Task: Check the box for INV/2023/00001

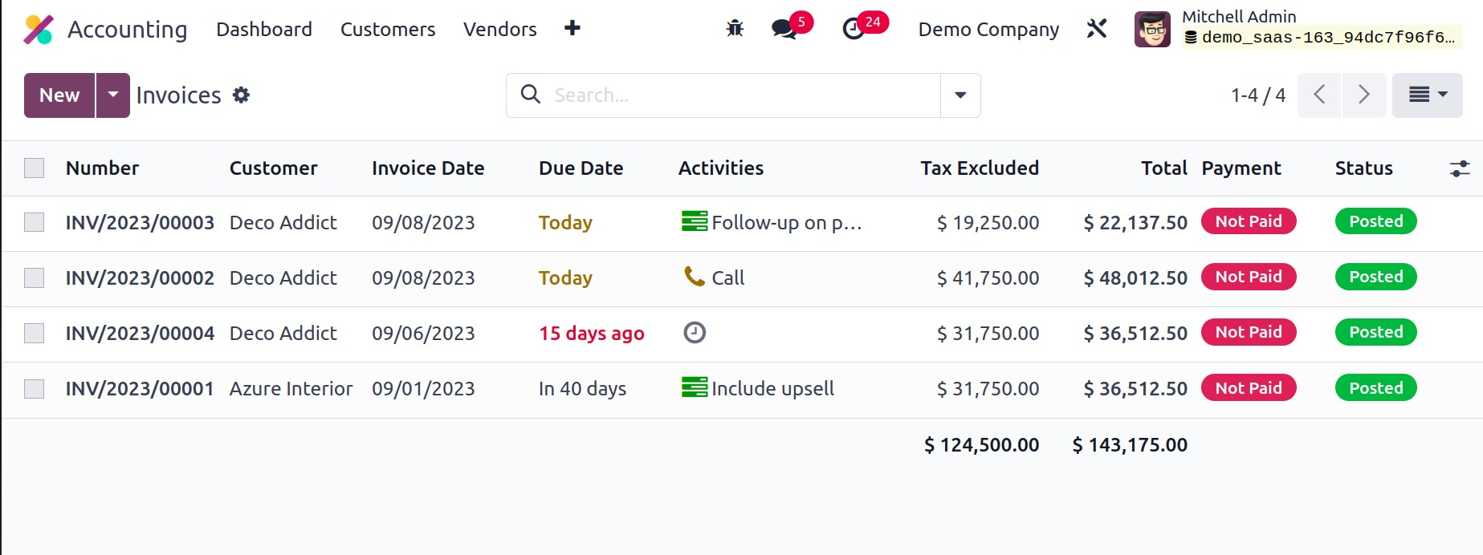Action: coord(34,389)
